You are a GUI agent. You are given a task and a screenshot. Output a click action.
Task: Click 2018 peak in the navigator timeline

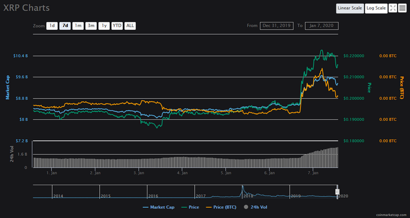pos(243,189)
